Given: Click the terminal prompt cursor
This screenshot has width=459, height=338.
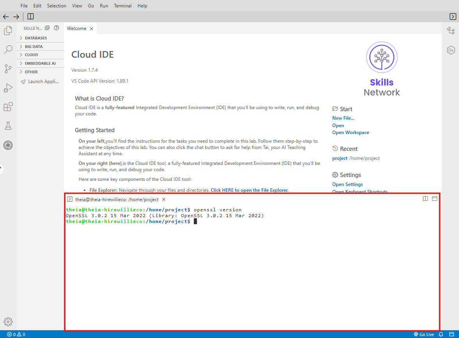Looking at the screenshot, I should pyautogui.click(x=195, y=221).
